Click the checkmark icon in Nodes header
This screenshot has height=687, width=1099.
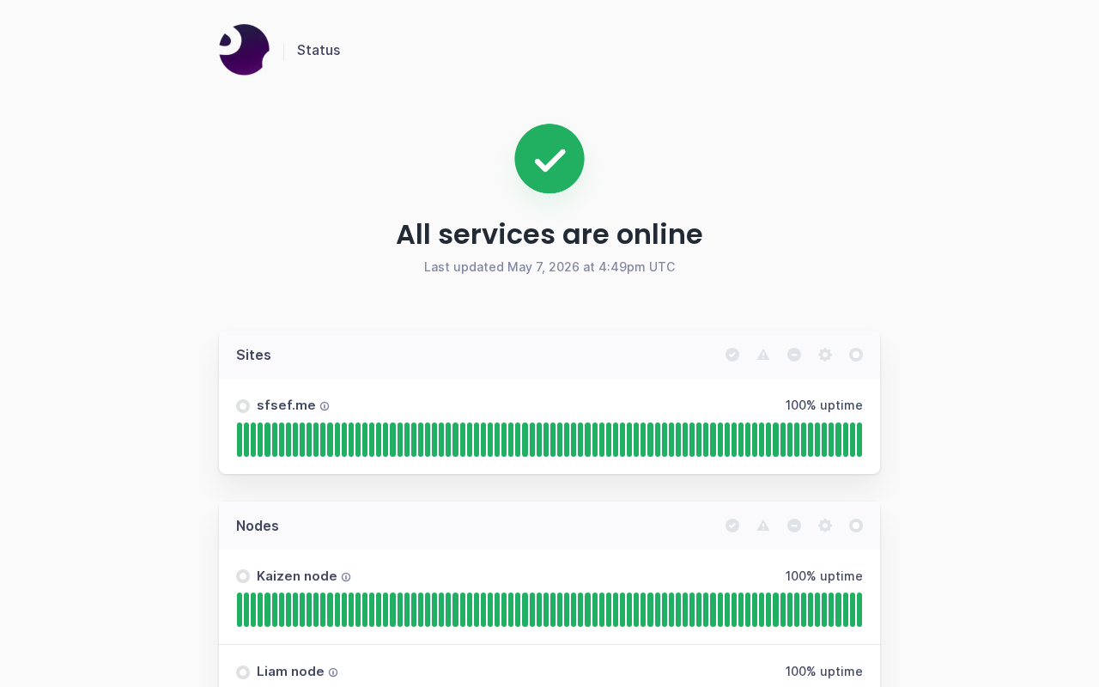click(732, 526)
